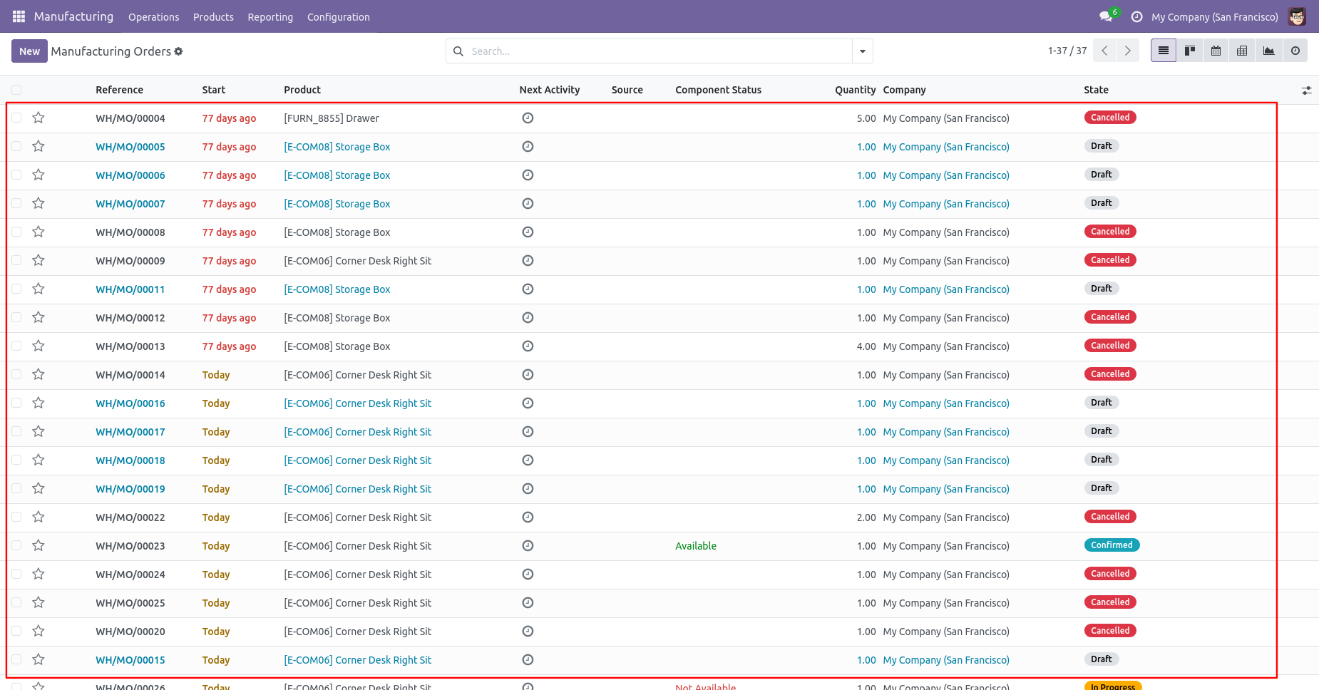Image resolution: width=1319 pixels, height=690 pixels.
Task: Sort by Product column header
Action: [x=302, y=90]
